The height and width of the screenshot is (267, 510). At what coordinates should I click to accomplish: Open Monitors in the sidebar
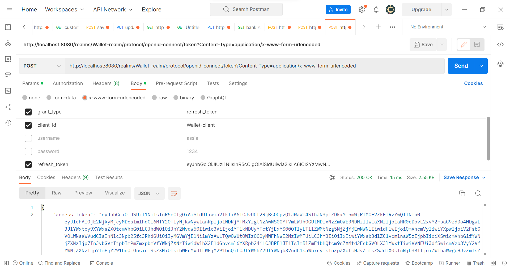tap(8, 91)
